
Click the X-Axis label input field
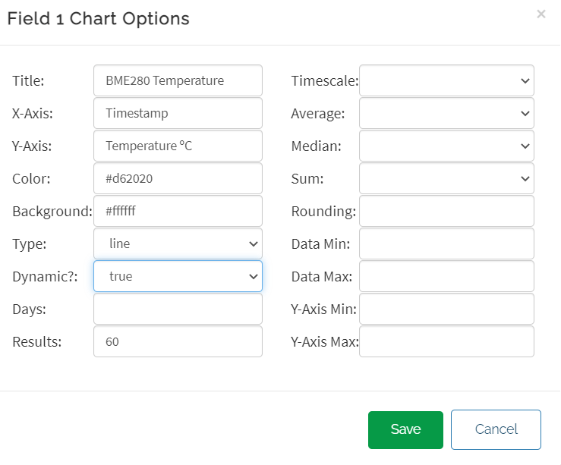pos(178,113)
